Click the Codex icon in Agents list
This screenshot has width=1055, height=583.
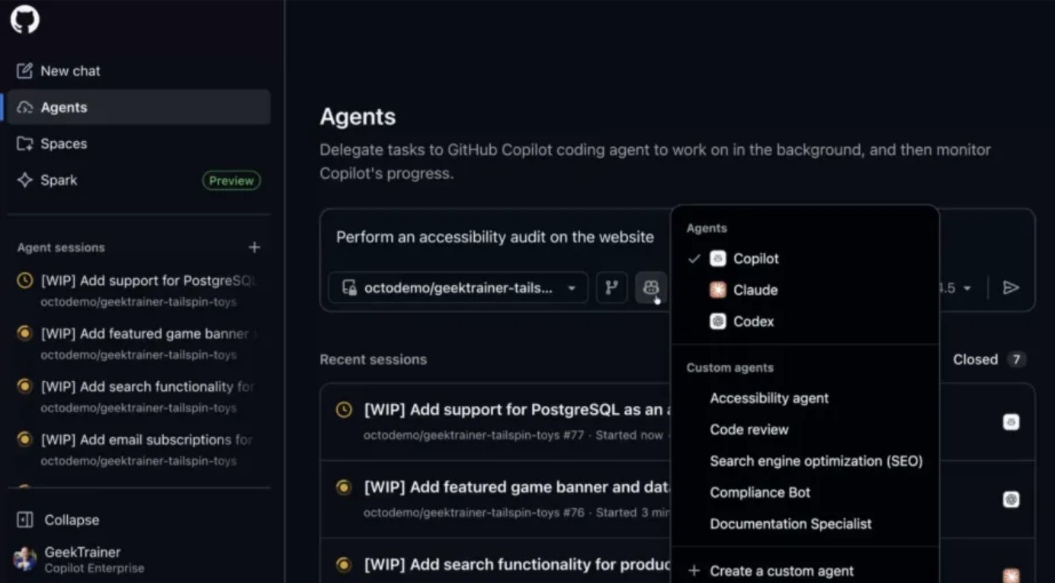point(717,322)
